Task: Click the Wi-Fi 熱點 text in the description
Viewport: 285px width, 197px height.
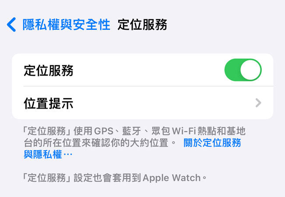Action: coord(194,131)
